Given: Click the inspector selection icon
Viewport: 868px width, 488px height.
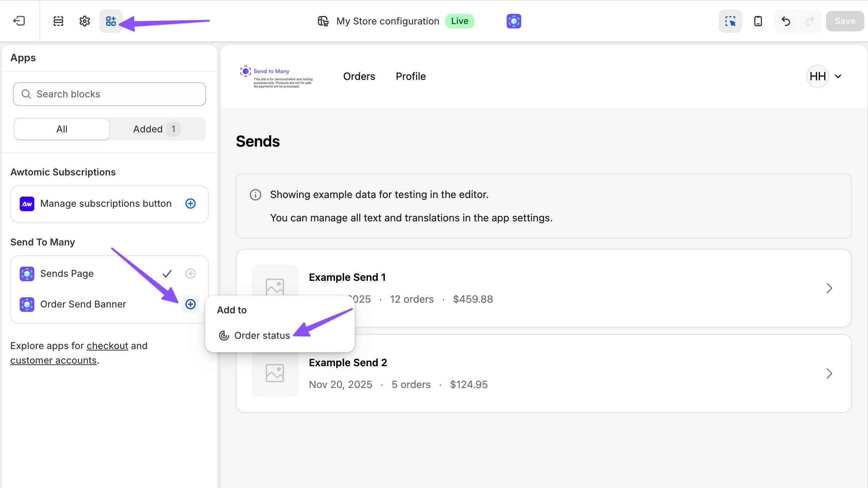Looking at the screenshot, I should [730, 21].
